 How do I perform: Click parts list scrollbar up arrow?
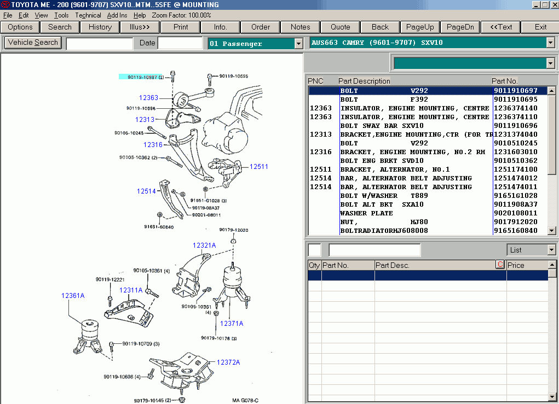point(551,91)
